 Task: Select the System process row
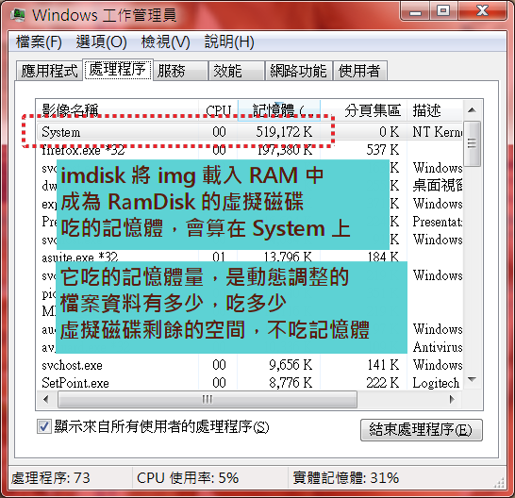coord(250,132)
